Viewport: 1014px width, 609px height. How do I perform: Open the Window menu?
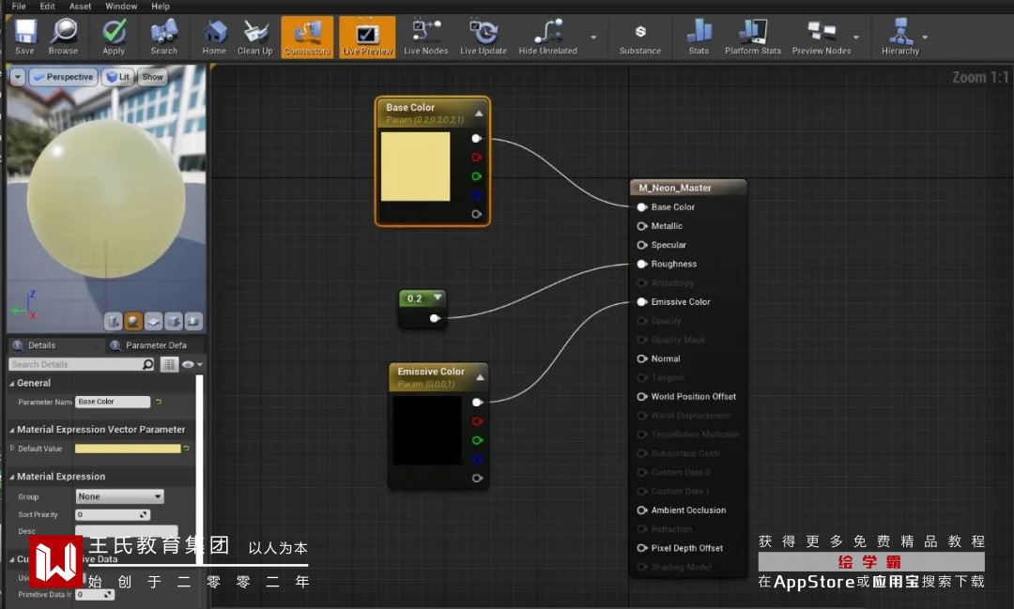[x=121, y=6]
